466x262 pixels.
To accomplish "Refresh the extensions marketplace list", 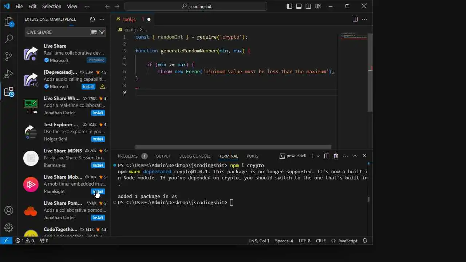I will tap(92, 19).
